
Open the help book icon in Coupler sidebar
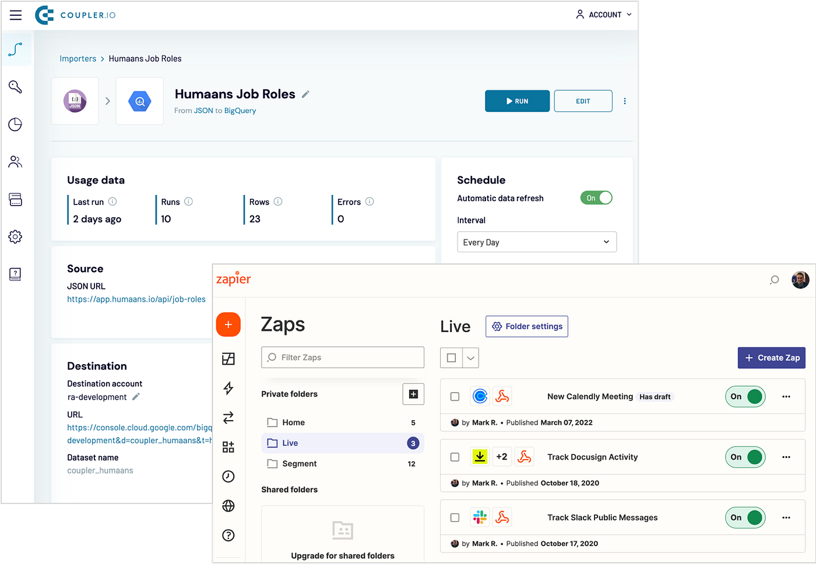coord(16,274)
